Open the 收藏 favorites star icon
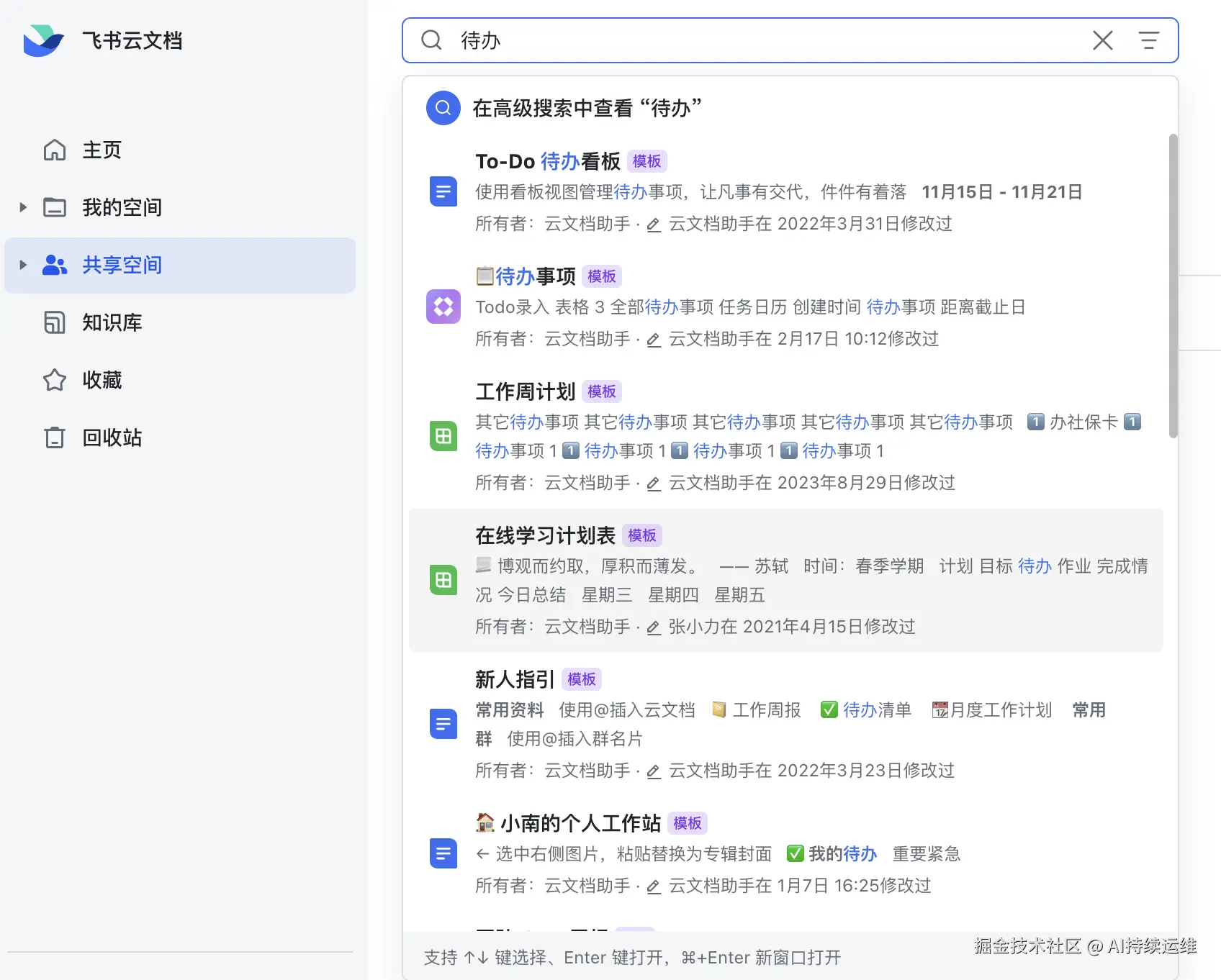1221x980 pixels. pos(54,380)
